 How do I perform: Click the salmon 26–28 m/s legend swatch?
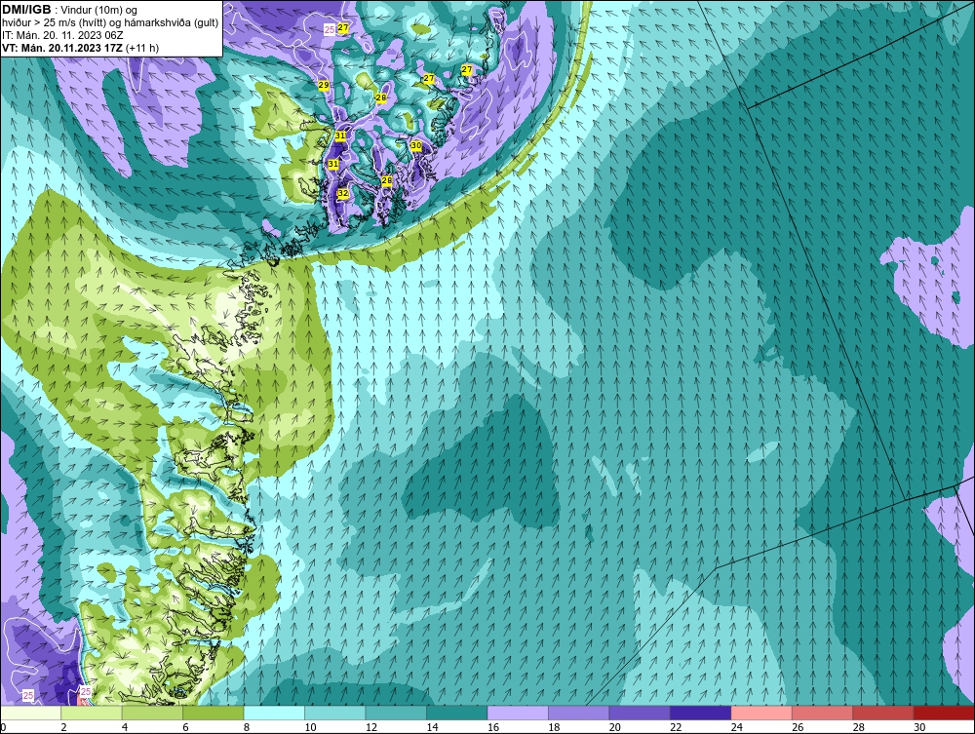(x=823, y=713)
